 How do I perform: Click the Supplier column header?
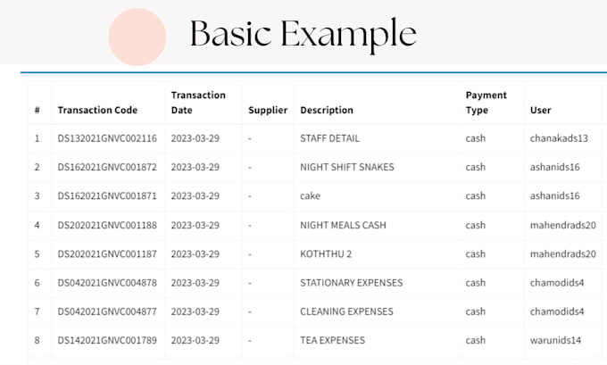coord(268,110)
